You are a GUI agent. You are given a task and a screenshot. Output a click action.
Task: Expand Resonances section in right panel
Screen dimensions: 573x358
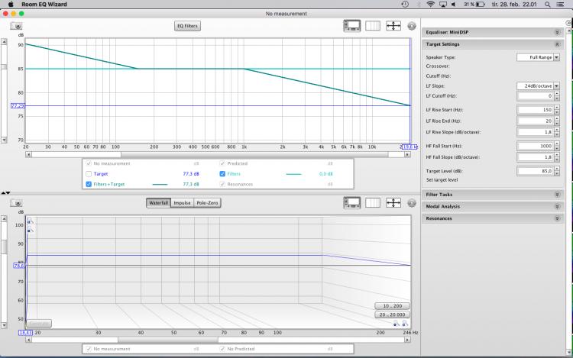(x=557, y=218)
